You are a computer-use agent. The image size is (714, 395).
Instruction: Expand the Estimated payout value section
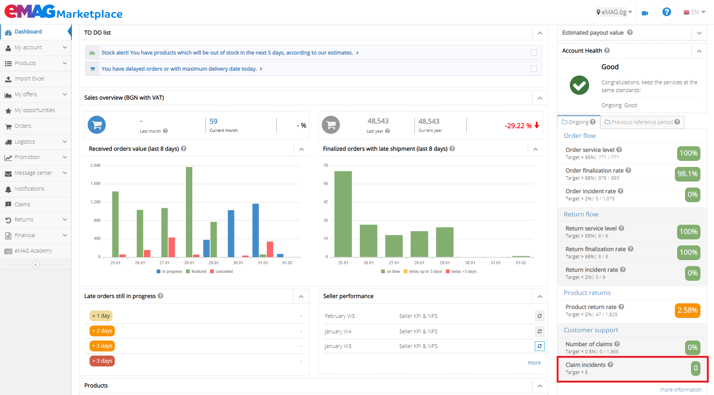[x=699, y=33]
